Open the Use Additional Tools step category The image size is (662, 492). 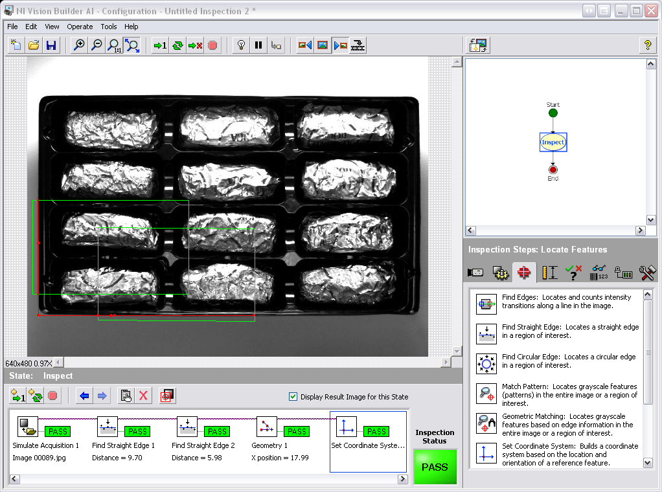tap(647, 272)
